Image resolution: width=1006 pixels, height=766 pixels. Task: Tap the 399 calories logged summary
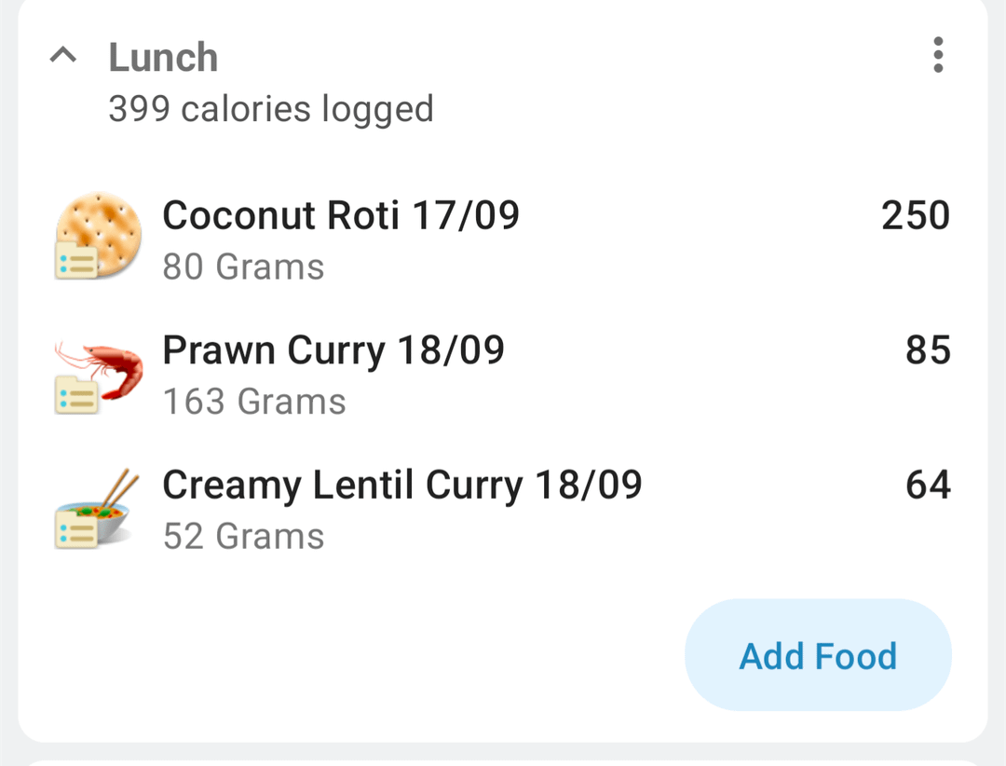tap(270, 109)
